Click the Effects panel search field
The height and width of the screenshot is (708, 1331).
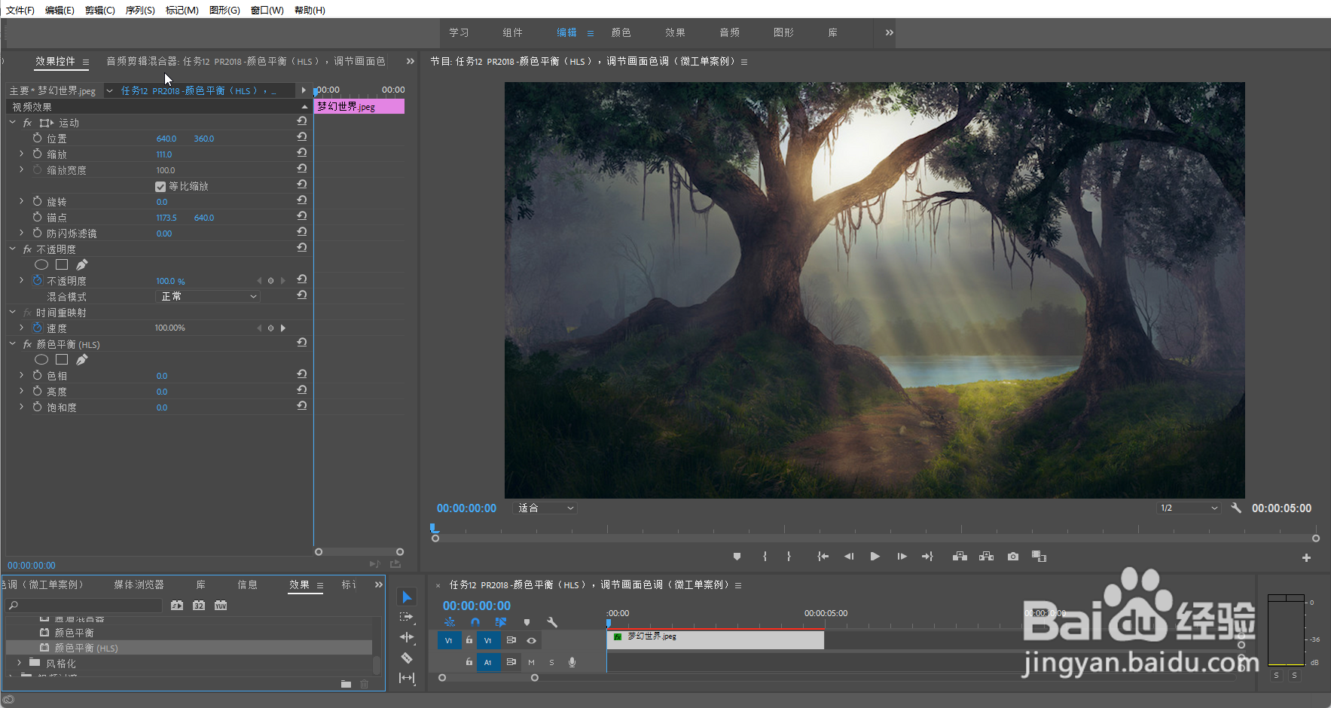[x=84, y=606]
